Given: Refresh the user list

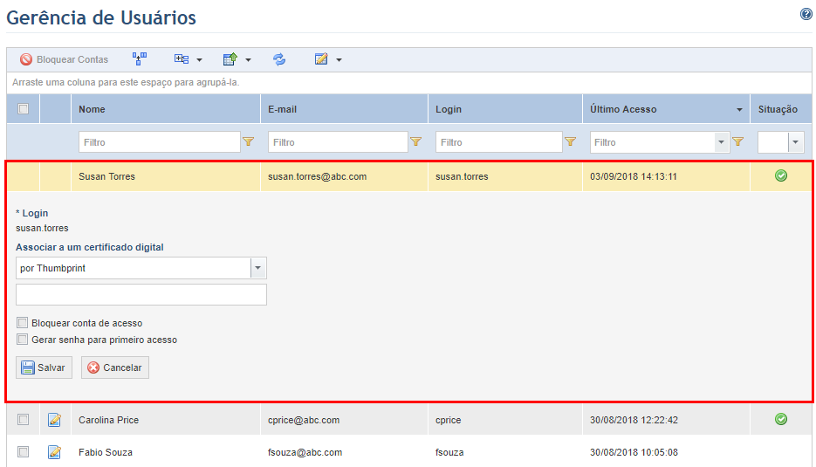Looking at the screenshot, I should point(279,59).
